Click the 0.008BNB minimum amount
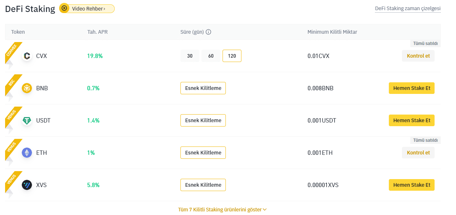456x215 pixels. [x=321, y=88]
